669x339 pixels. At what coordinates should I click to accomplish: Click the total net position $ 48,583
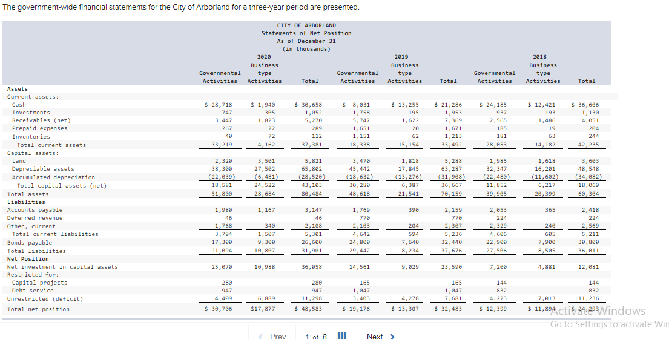pyautogui.click(x=309, y=309)
